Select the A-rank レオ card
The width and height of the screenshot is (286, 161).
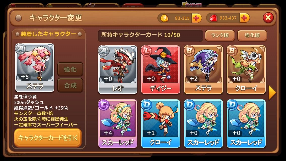[118, 70]
